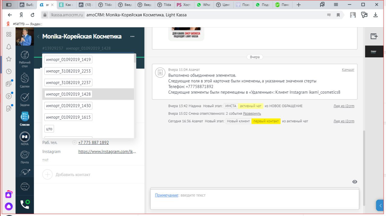
Task: Collapse card with arrow left of Monika title
Action: click(38, 36)
